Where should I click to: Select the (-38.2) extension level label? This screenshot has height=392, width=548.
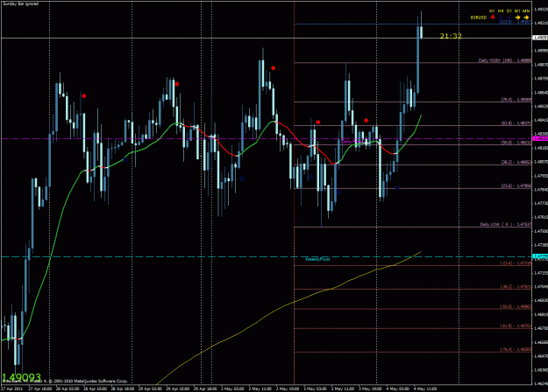(516, 287)
